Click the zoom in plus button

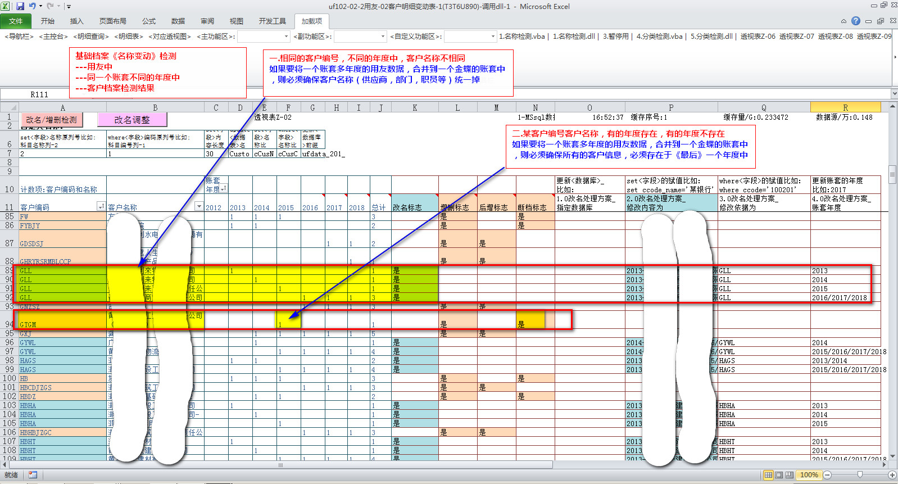[x=892, y=475]
